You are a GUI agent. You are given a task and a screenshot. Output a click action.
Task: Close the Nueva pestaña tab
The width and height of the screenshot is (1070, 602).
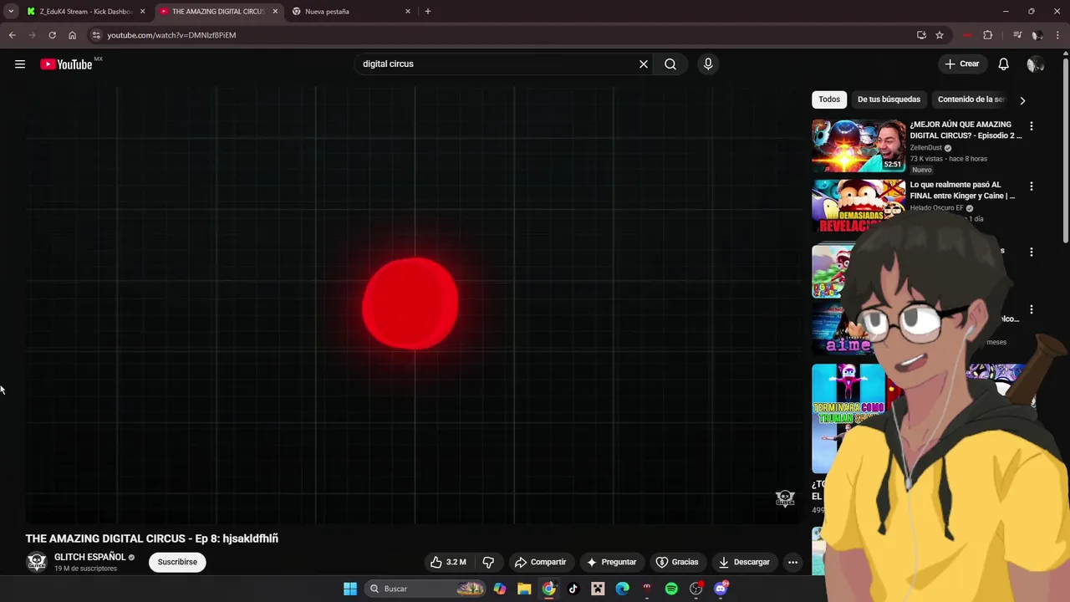[x=408, y=12]
